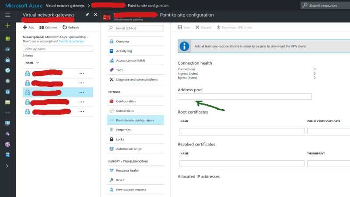The image size is (350, 197).
Task: Open the hamburger menu in the left sidebar
Action: click(x=7, y=15)
